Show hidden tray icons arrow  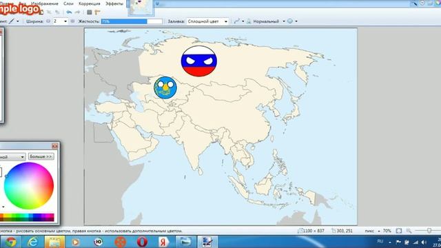coord(390,242)
